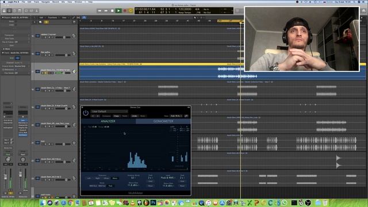Click the red Record button
368x207 pixels.
tap(125, 11)
